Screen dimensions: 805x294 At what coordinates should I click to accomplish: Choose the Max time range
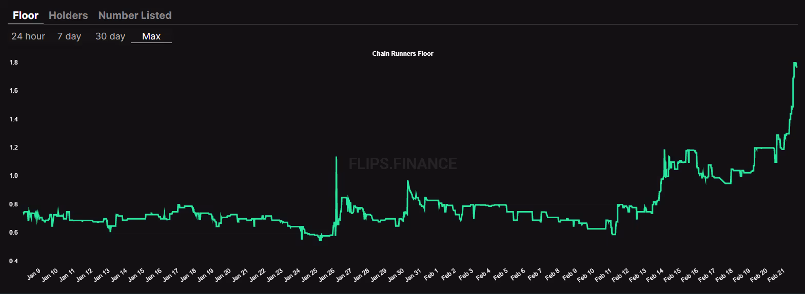point(151,36)
